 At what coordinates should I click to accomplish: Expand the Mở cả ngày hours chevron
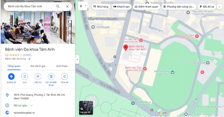click(32, 106)
